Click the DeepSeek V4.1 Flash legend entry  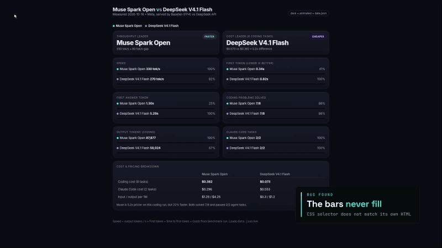pyautogui.click(x=161, y=26)
